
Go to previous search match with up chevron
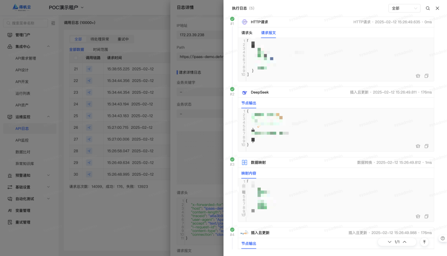tap(404, 242)
